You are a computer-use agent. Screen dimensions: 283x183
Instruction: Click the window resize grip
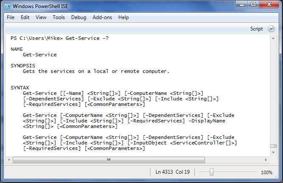tap(276, 176)
